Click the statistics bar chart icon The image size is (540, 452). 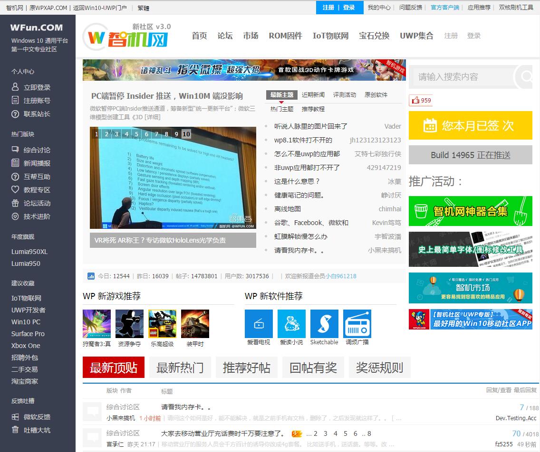click(91, 276)
